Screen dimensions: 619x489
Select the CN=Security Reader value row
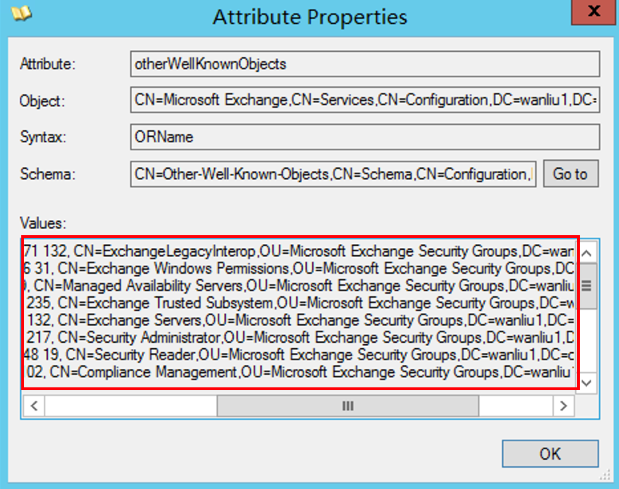[299, 355]
